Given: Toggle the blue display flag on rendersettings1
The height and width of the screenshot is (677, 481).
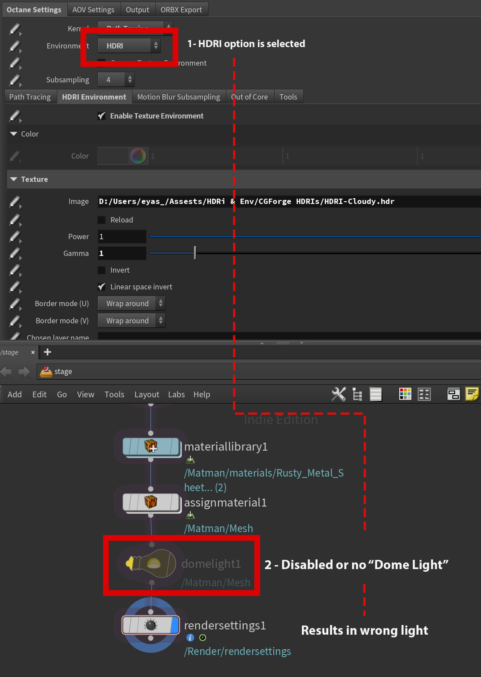Looking at the screenshot, I should 174,625.
